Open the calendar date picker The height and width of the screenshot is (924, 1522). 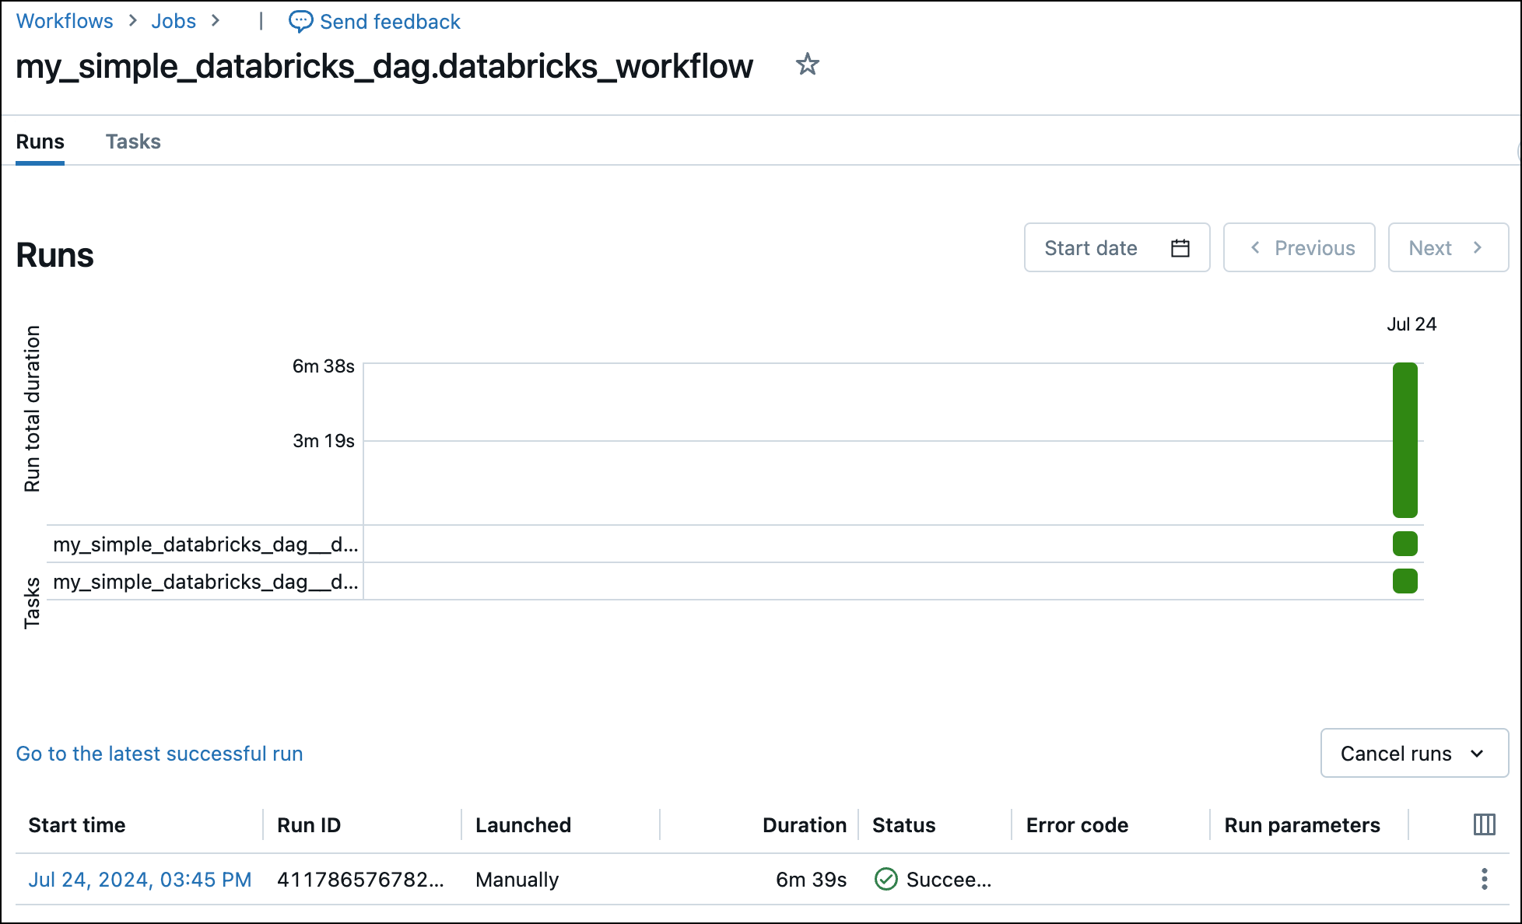coord(1180,247)
